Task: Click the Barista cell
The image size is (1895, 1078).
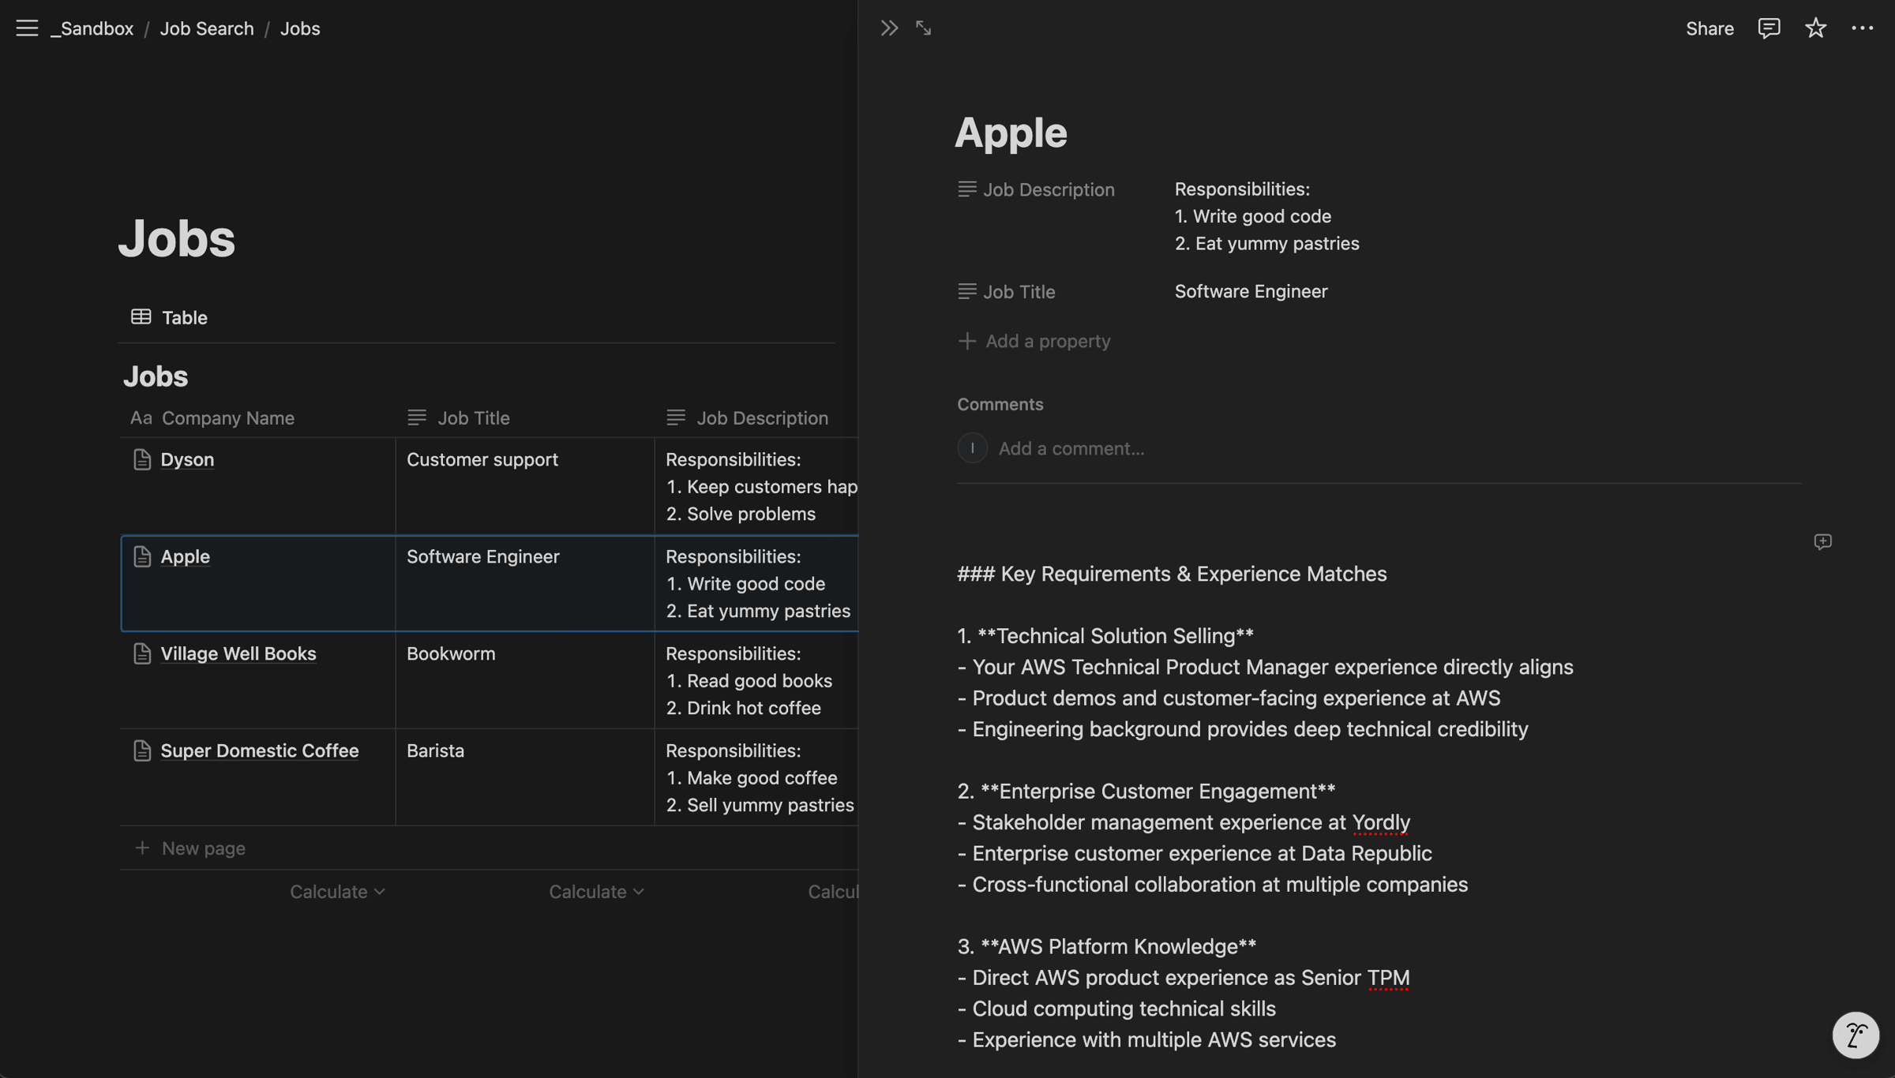Action: coord(525,777)
